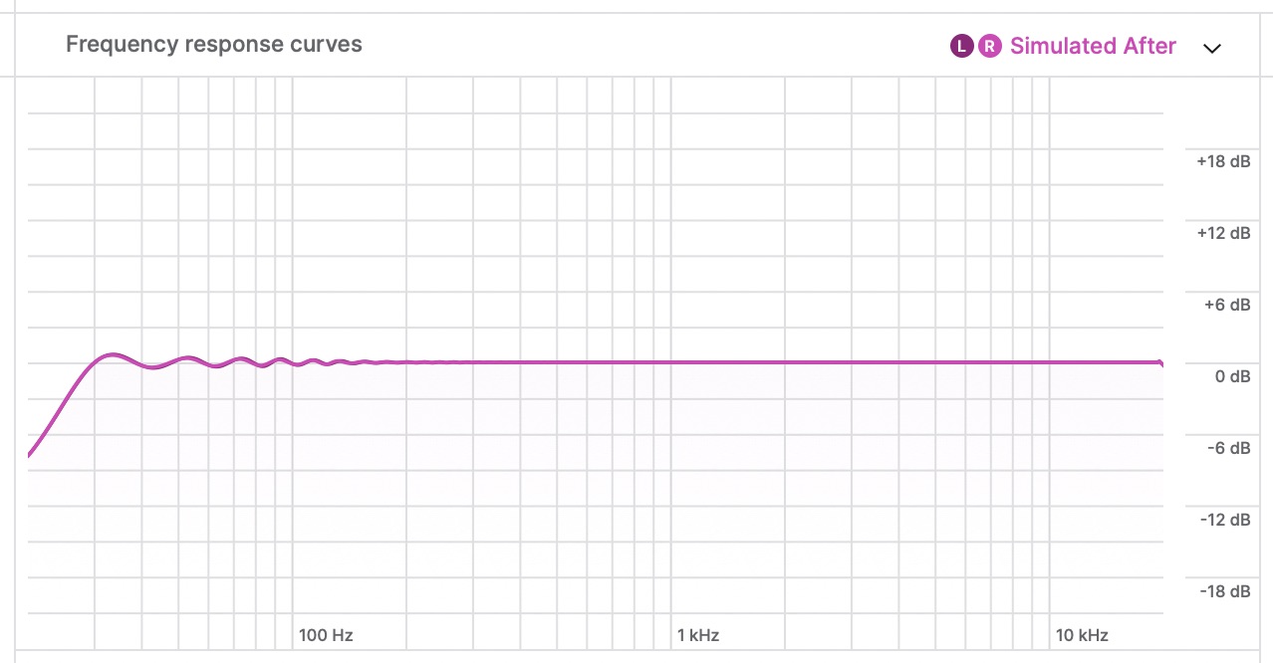Click the -18 dB axis label
This screenshot has width=1273, height=663.
coord(1224,591)
